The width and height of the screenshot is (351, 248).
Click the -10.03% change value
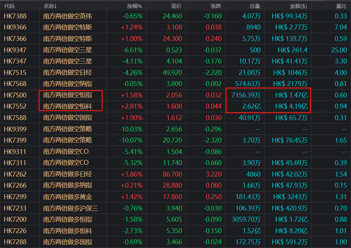131,129
